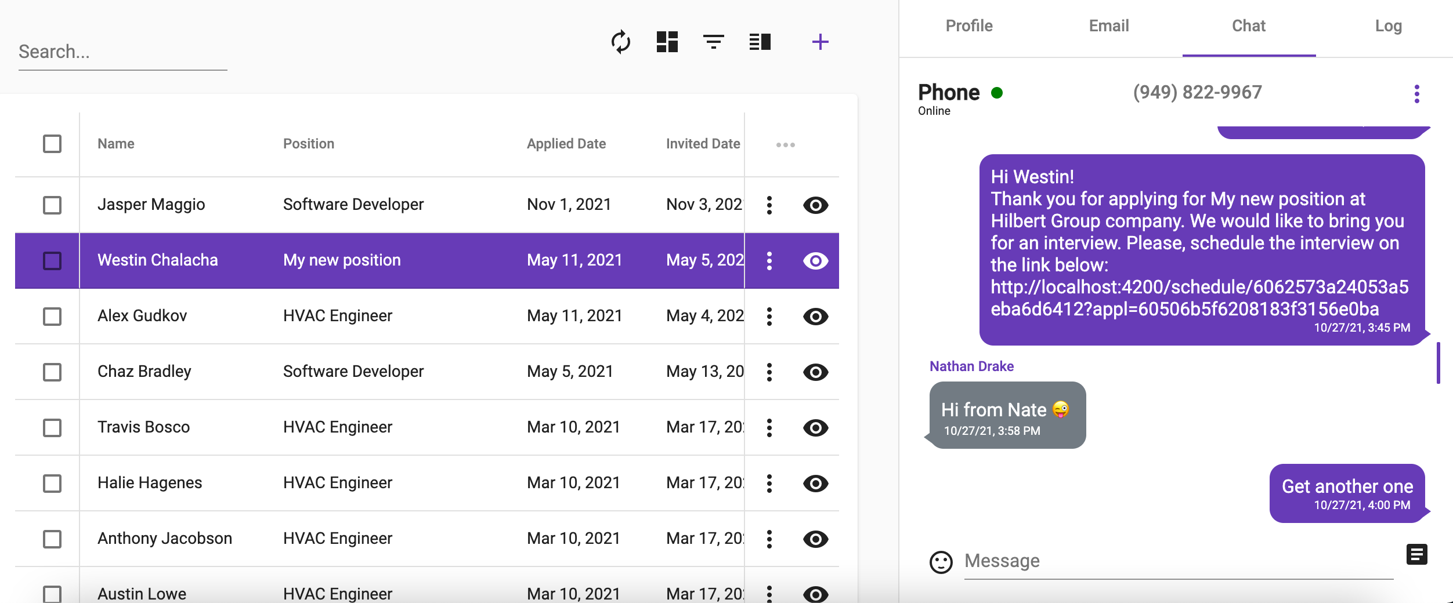
Task: Click the purple plus add icon
Action: [x=820, y=42]
